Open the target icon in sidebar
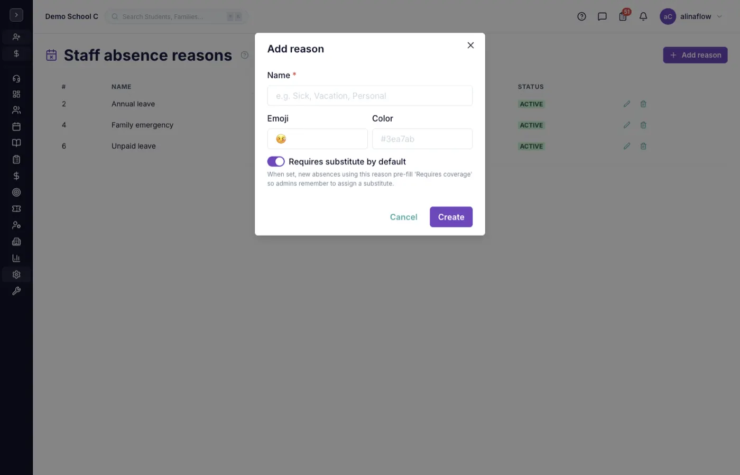Screen dimensions: 740x475 (16, 192)
